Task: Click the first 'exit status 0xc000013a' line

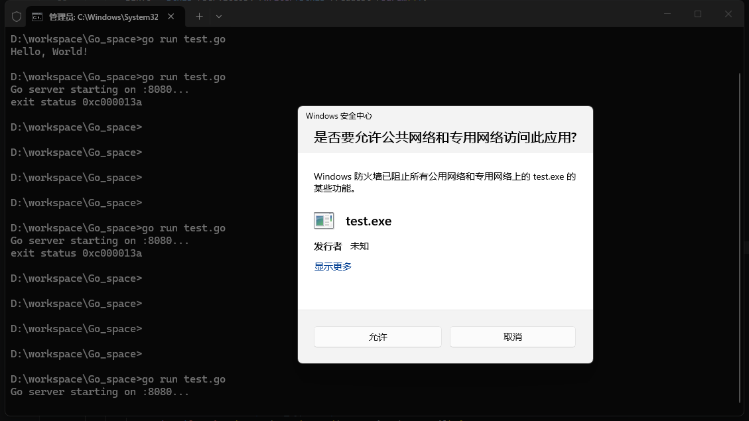Action: [76, 102]
